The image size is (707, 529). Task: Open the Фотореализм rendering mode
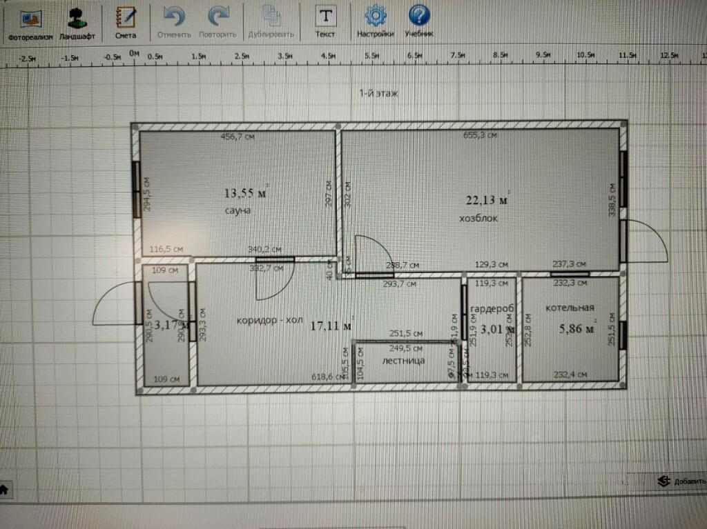click(x=30, y=23)
